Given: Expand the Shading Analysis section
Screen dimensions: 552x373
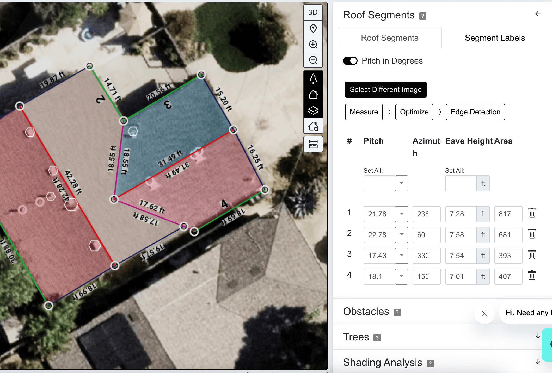Looking at the screenshot, I should pyautogui.click(x=537, y=362).
